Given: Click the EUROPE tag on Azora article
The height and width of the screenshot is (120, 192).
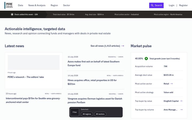Looking at the screenshot, I should pyautogui.click(x=121, y=57).
